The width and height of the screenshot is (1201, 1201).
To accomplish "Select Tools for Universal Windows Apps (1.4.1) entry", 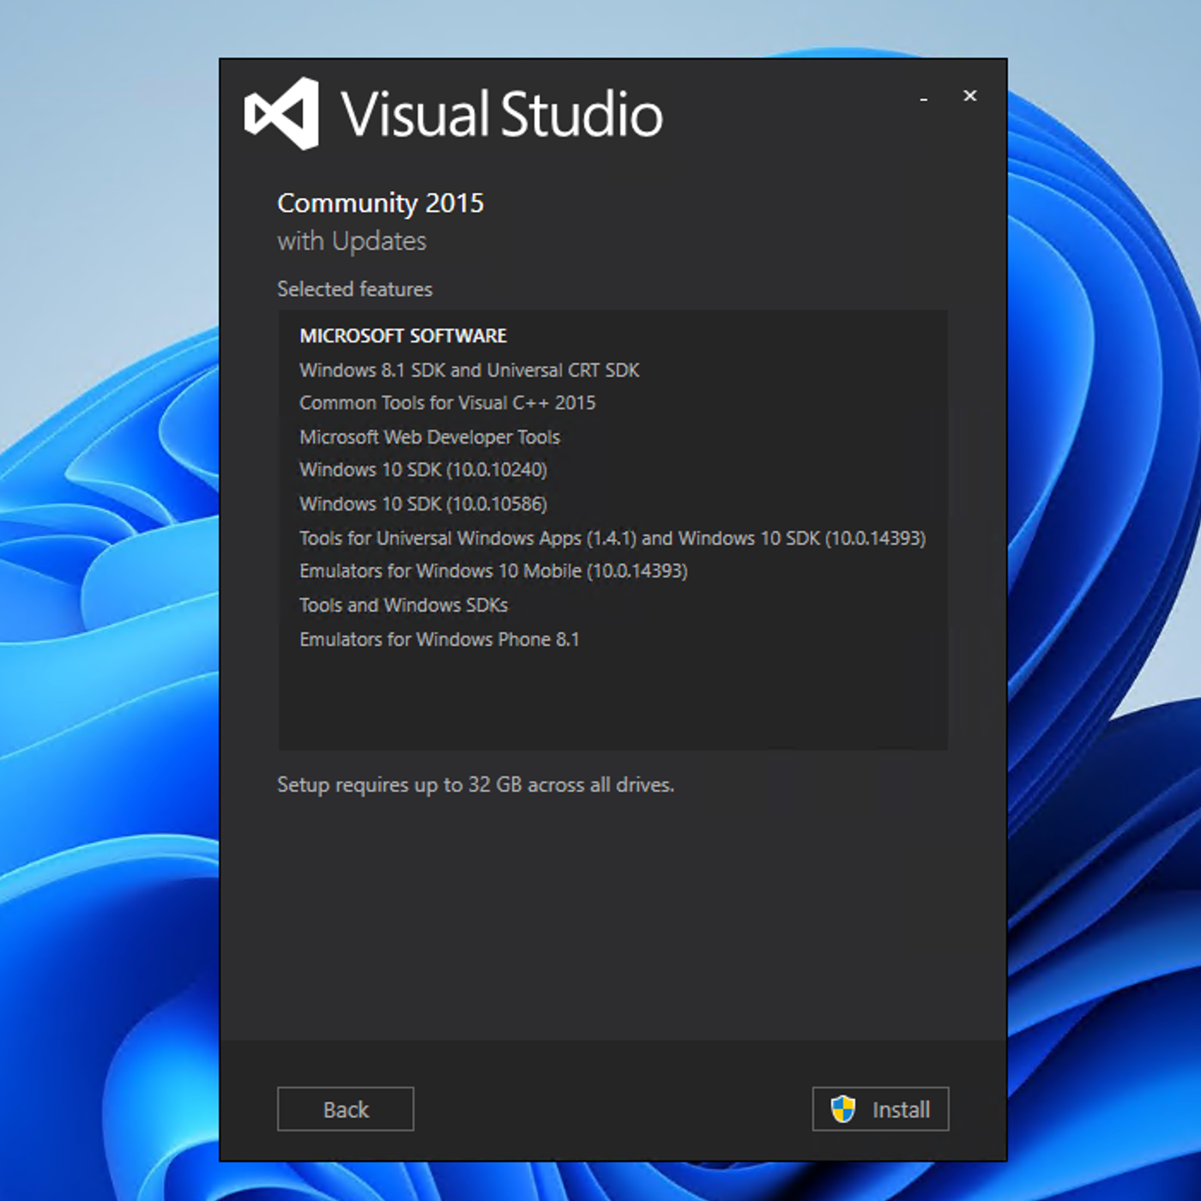I will 613,538.
